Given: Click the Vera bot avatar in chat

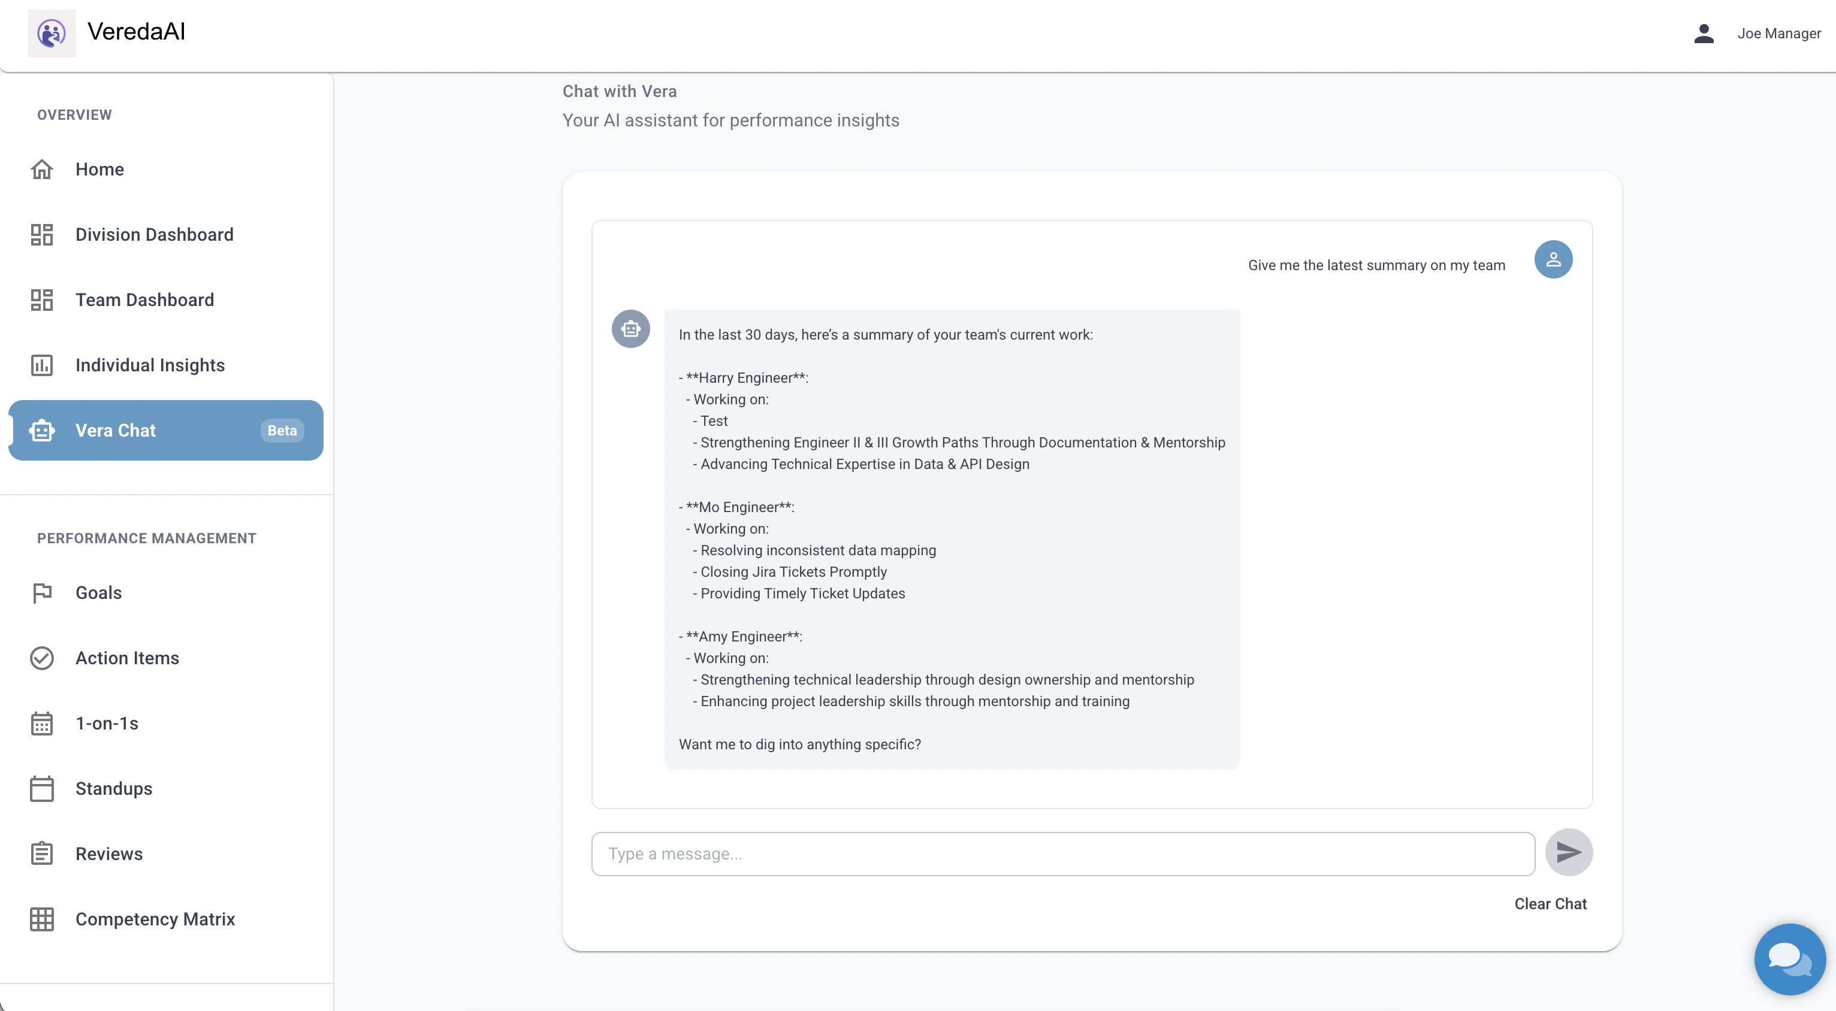Looking at the screenshot, I should pyautogui.click(x=630, y=329).
